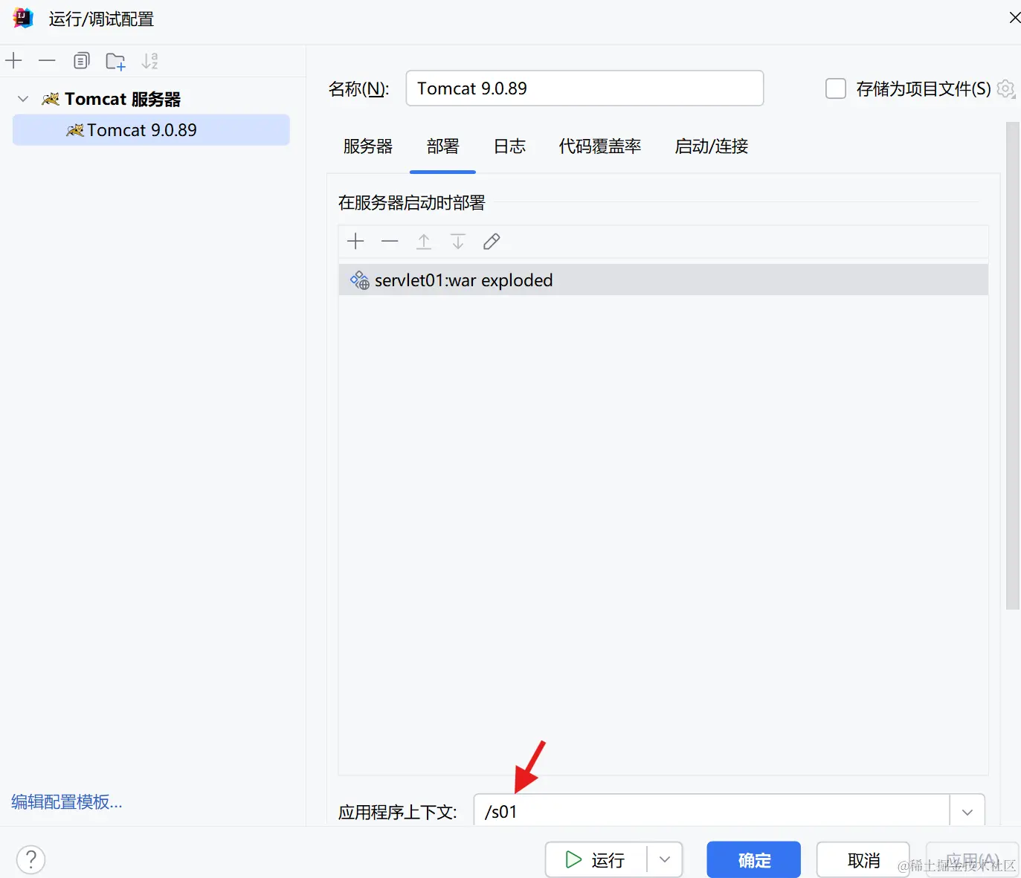The height and width of the screenshot is (878, 1021).
Task: Open the help icon
Action: pyautogui.click(x=30, y=859)
